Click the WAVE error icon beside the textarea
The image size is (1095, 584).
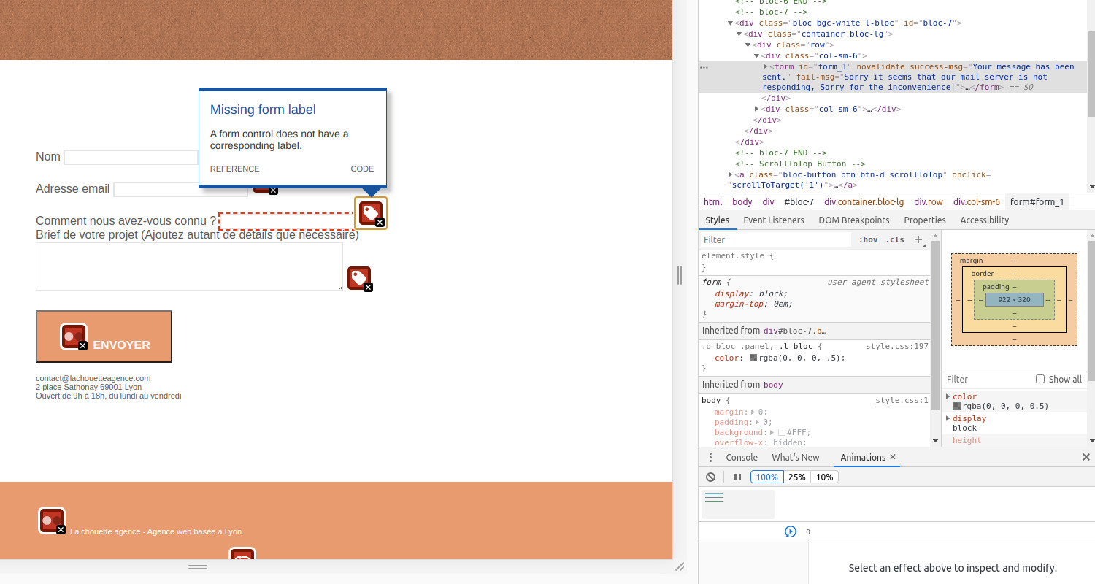point(359,279)
